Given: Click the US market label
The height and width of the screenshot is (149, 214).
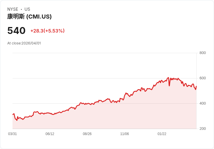Looking at the screenshot, I should click(x=27, y=9).
